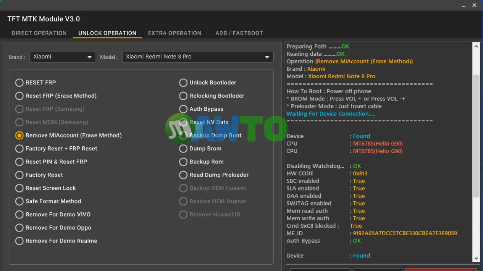Close the TFT MTK Module window

pyautogui.click(x=474, y=5)
